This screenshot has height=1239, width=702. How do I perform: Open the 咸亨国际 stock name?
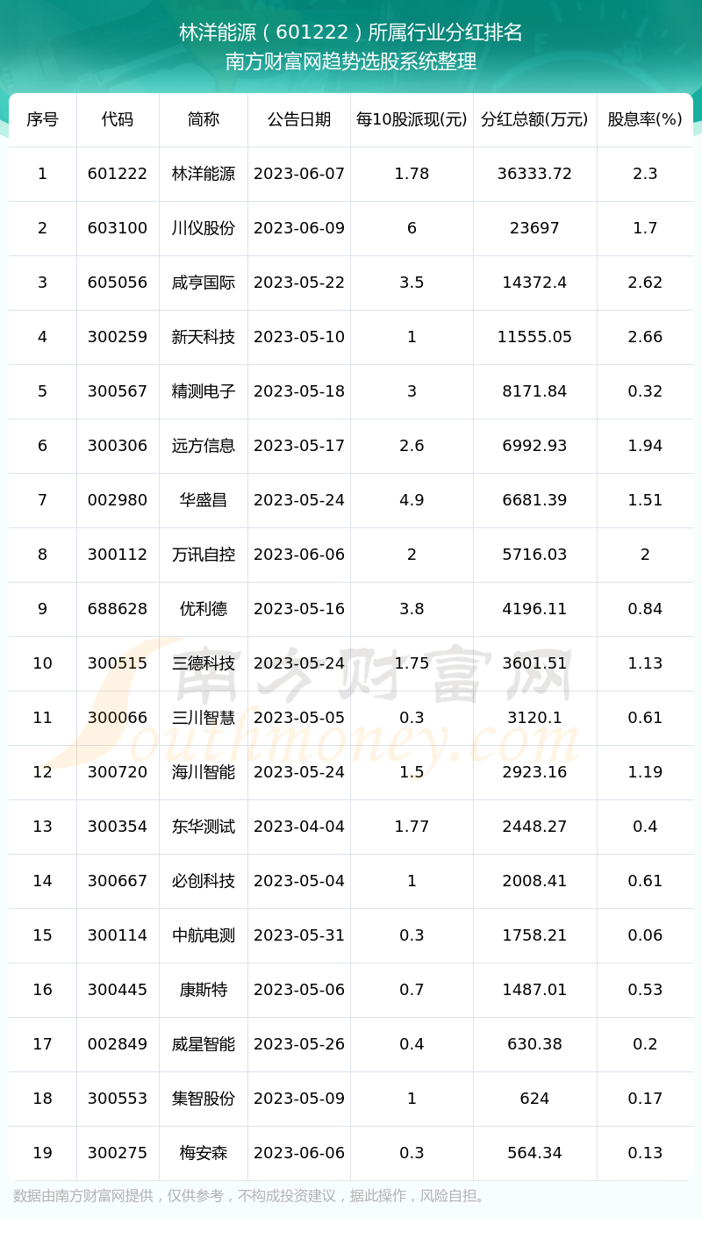pos(204,283)
